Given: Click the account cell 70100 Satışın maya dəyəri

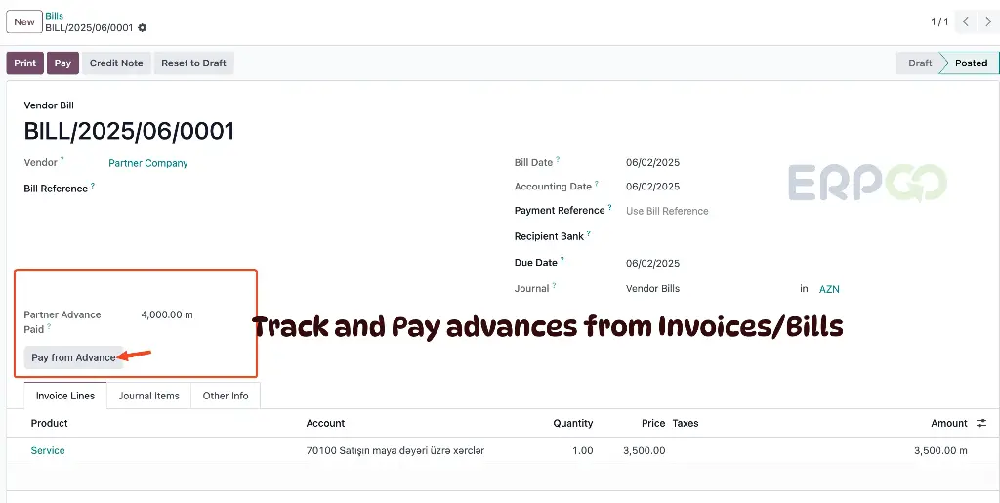Looking at the screenshot, I should (396, 450).
